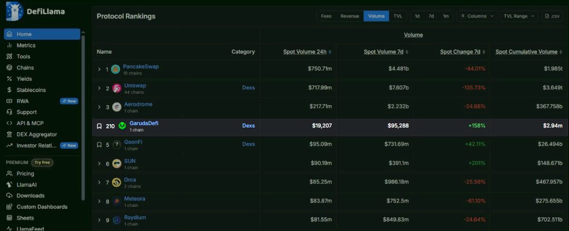
Task: Click the Stablecoins dollar icon
Action: [9, 90]
